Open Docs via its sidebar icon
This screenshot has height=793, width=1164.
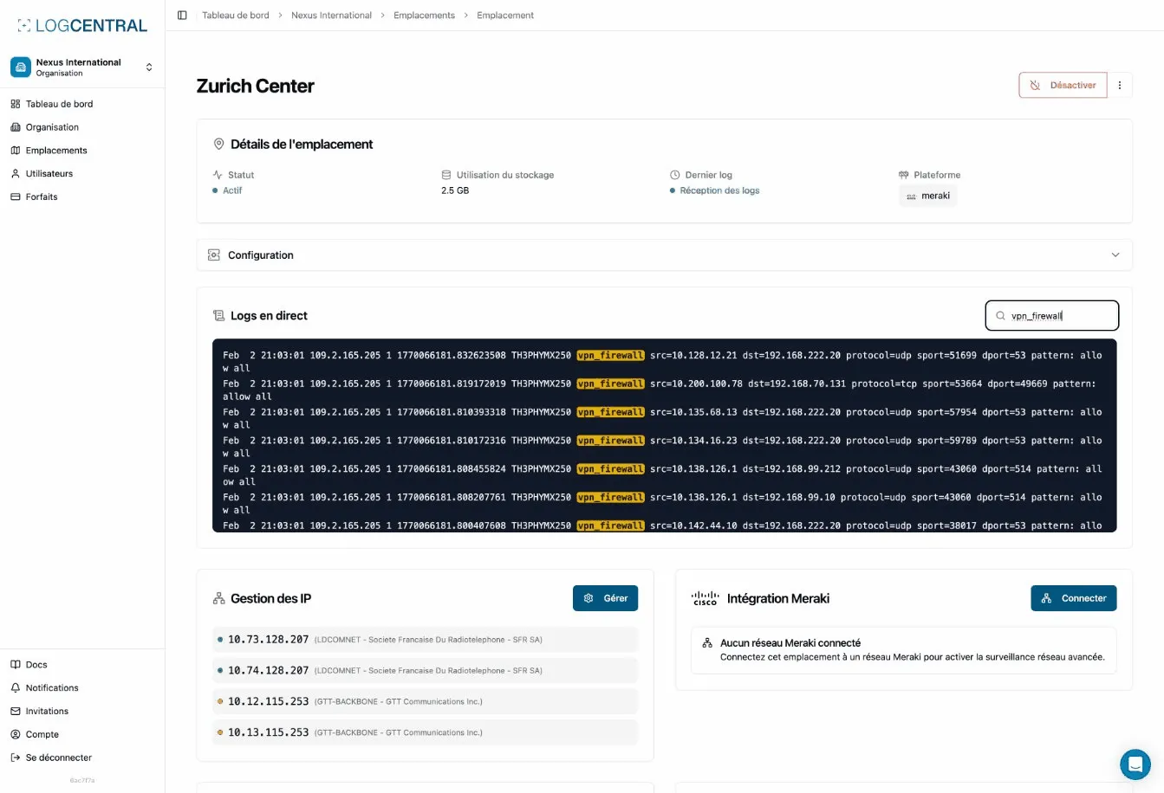pyautogui.click(x=16, y=664)
